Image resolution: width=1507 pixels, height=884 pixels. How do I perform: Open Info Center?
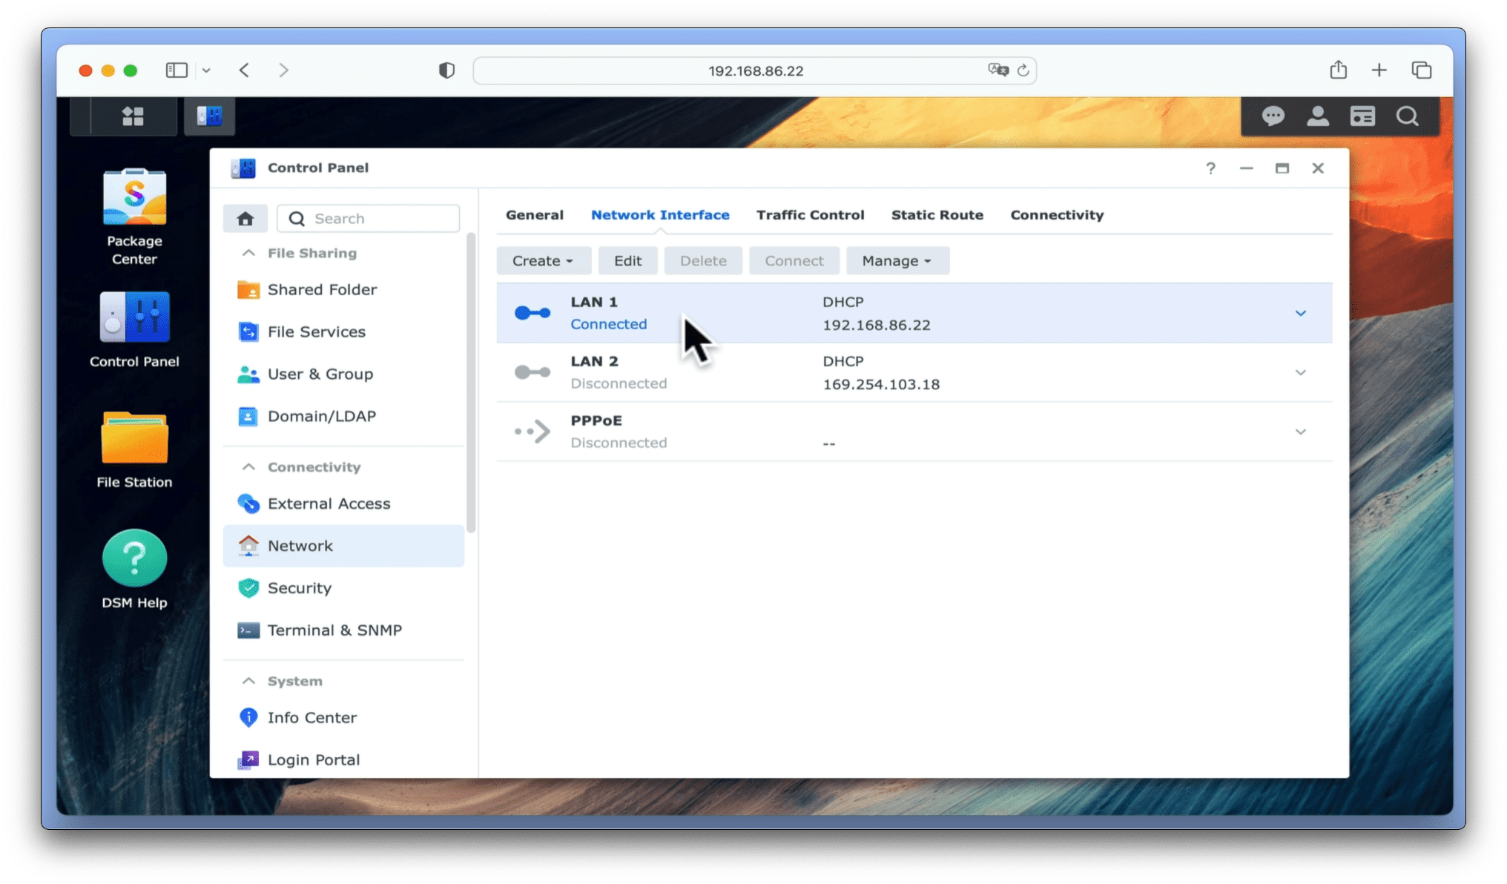coord(344,718)
